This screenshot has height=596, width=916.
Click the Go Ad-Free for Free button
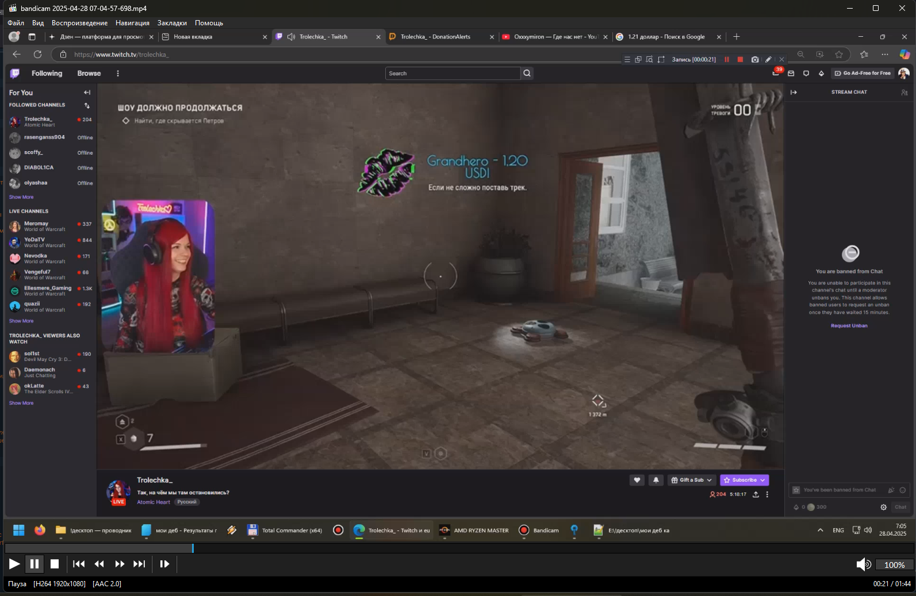[863, 73]
